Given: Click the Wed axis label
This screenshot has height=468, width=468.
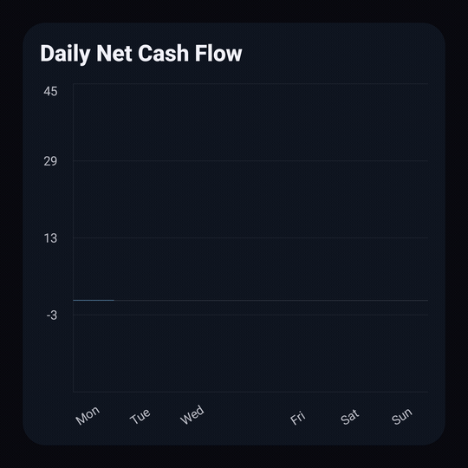Looking at the screenshot, I should coord(192,415).
